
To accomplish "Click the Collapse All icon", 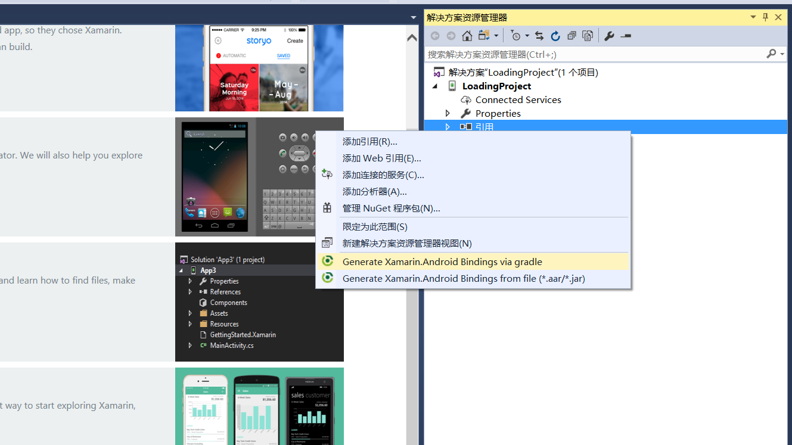I will (x=572, y=36).
